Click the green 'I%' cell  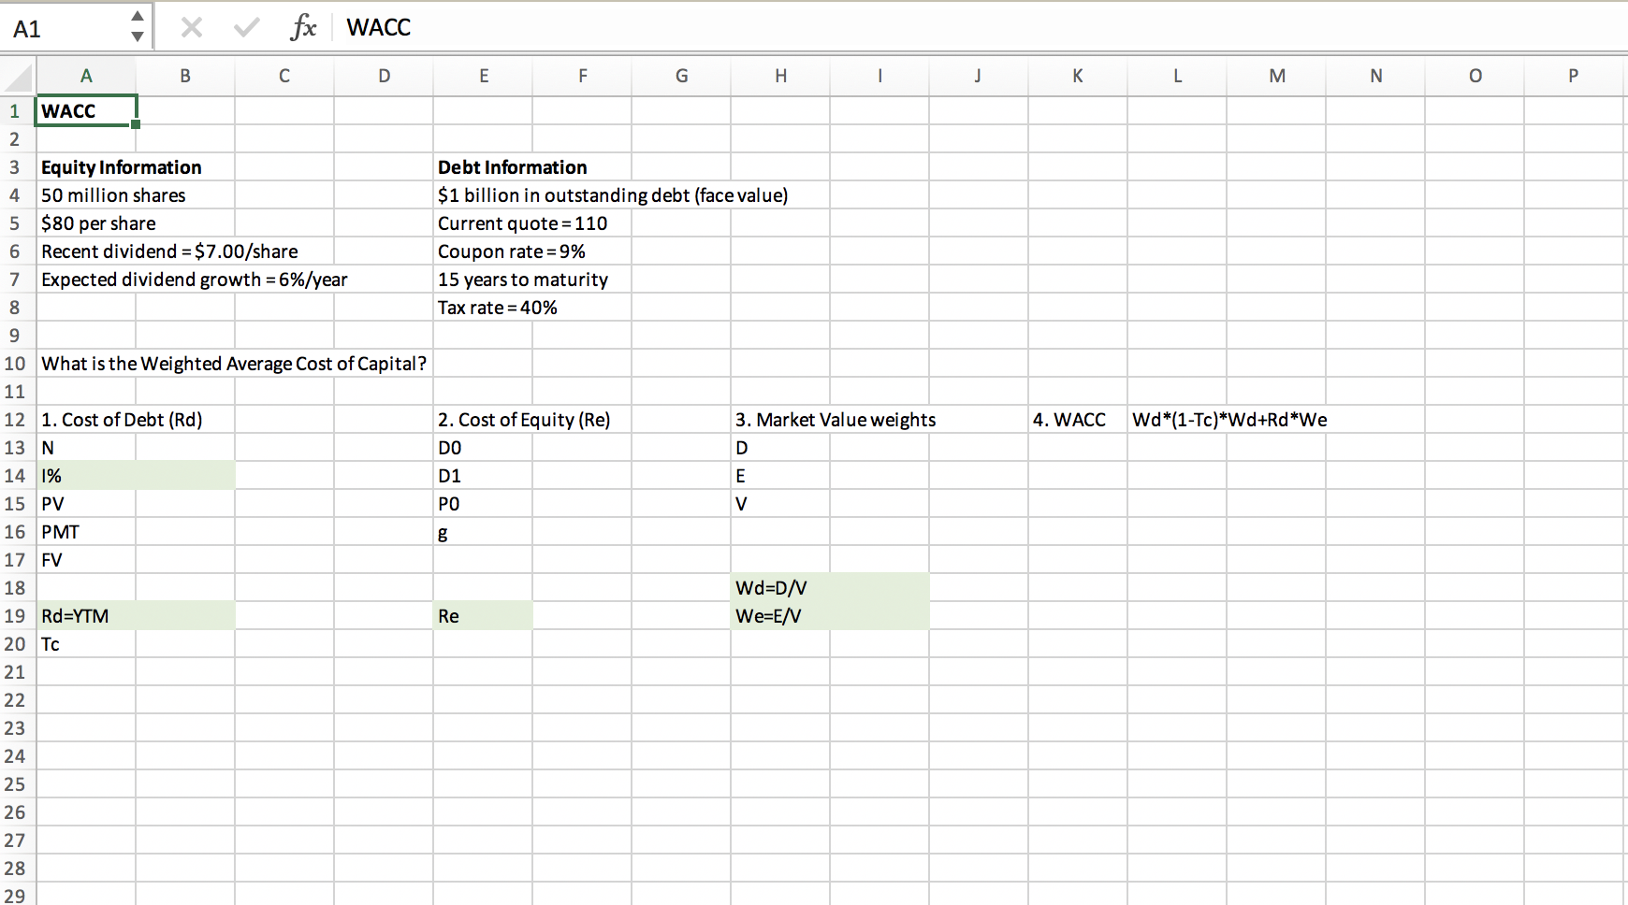[86, 476]
